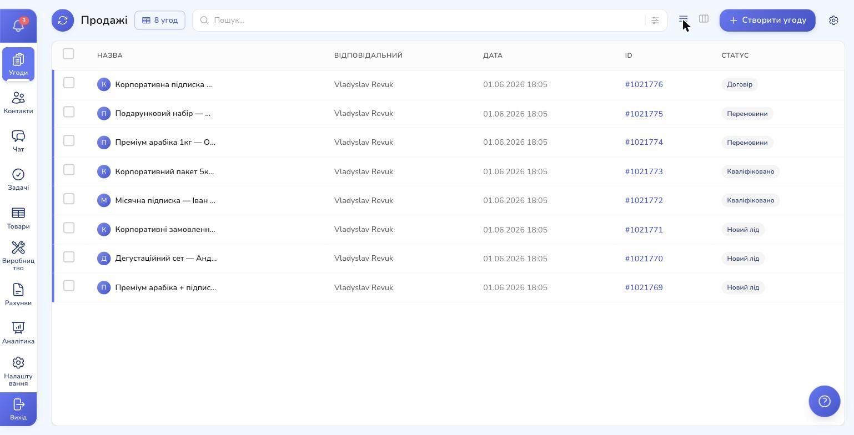Open the Чат sidebar item
Viewport: 854px width, 435px height.
pyautogui.click(x=18, y=141)
